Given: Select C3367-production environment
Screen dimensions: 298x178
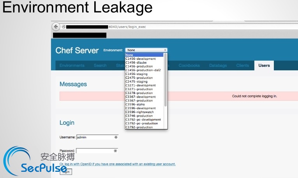Looking at the screenshot, I should [144, 101].
